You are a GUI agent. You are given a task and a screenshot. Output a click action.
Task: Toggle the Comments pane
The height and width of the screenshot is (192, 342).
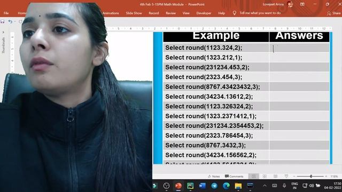[234, 177]
